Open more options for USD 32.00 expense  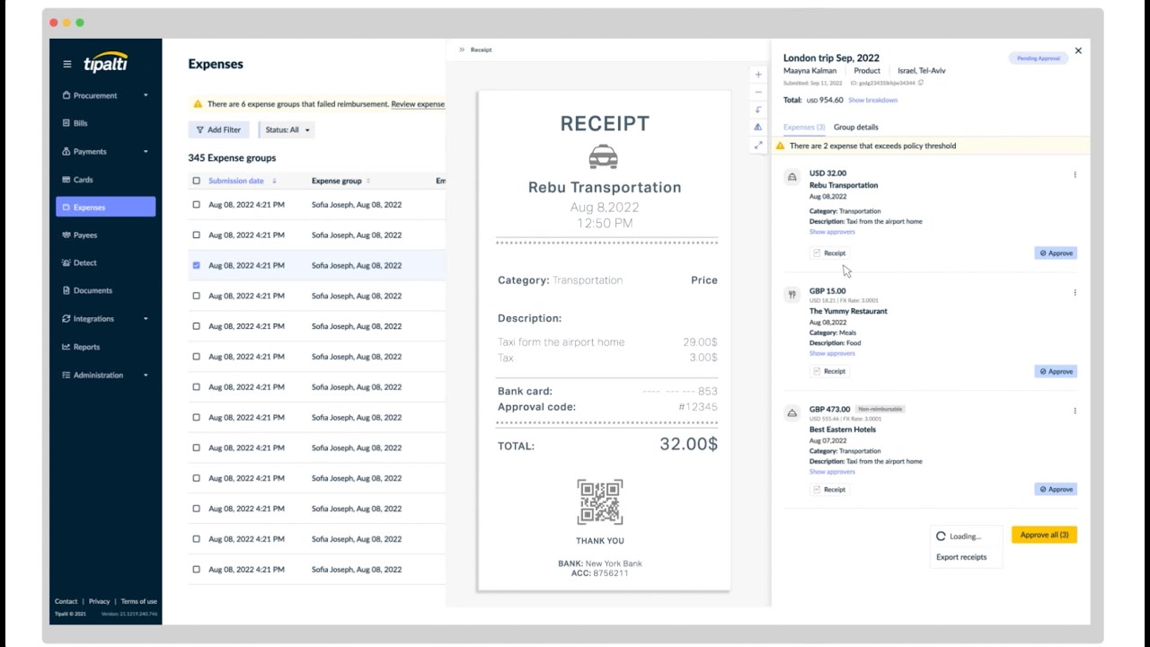[x=1075, y=174]
